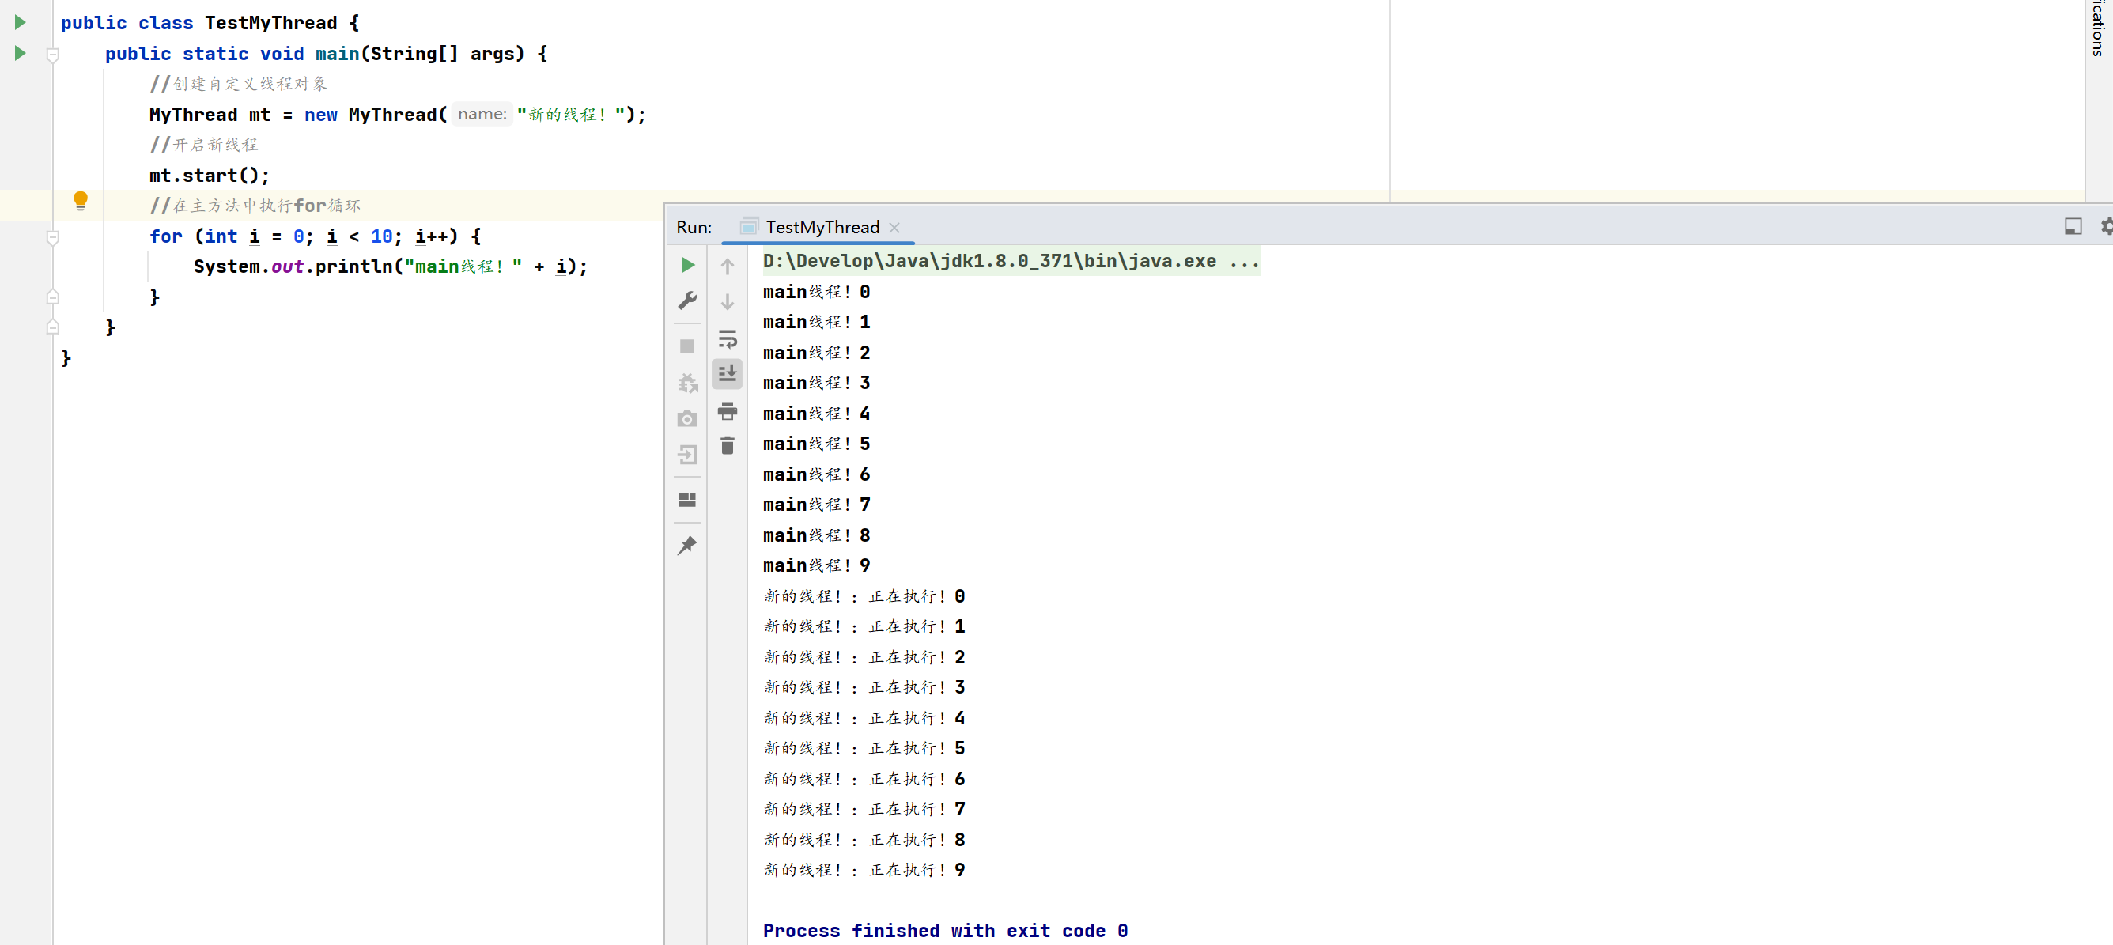Click console line '新的线程! : 正在执行! 7'
2113x945 pixels.
[x=864, y=809]
